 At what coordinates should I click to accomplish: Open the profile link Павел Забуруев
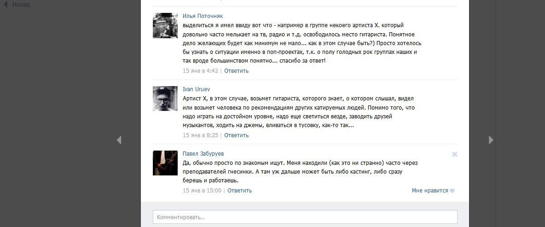tap(203, 153)
